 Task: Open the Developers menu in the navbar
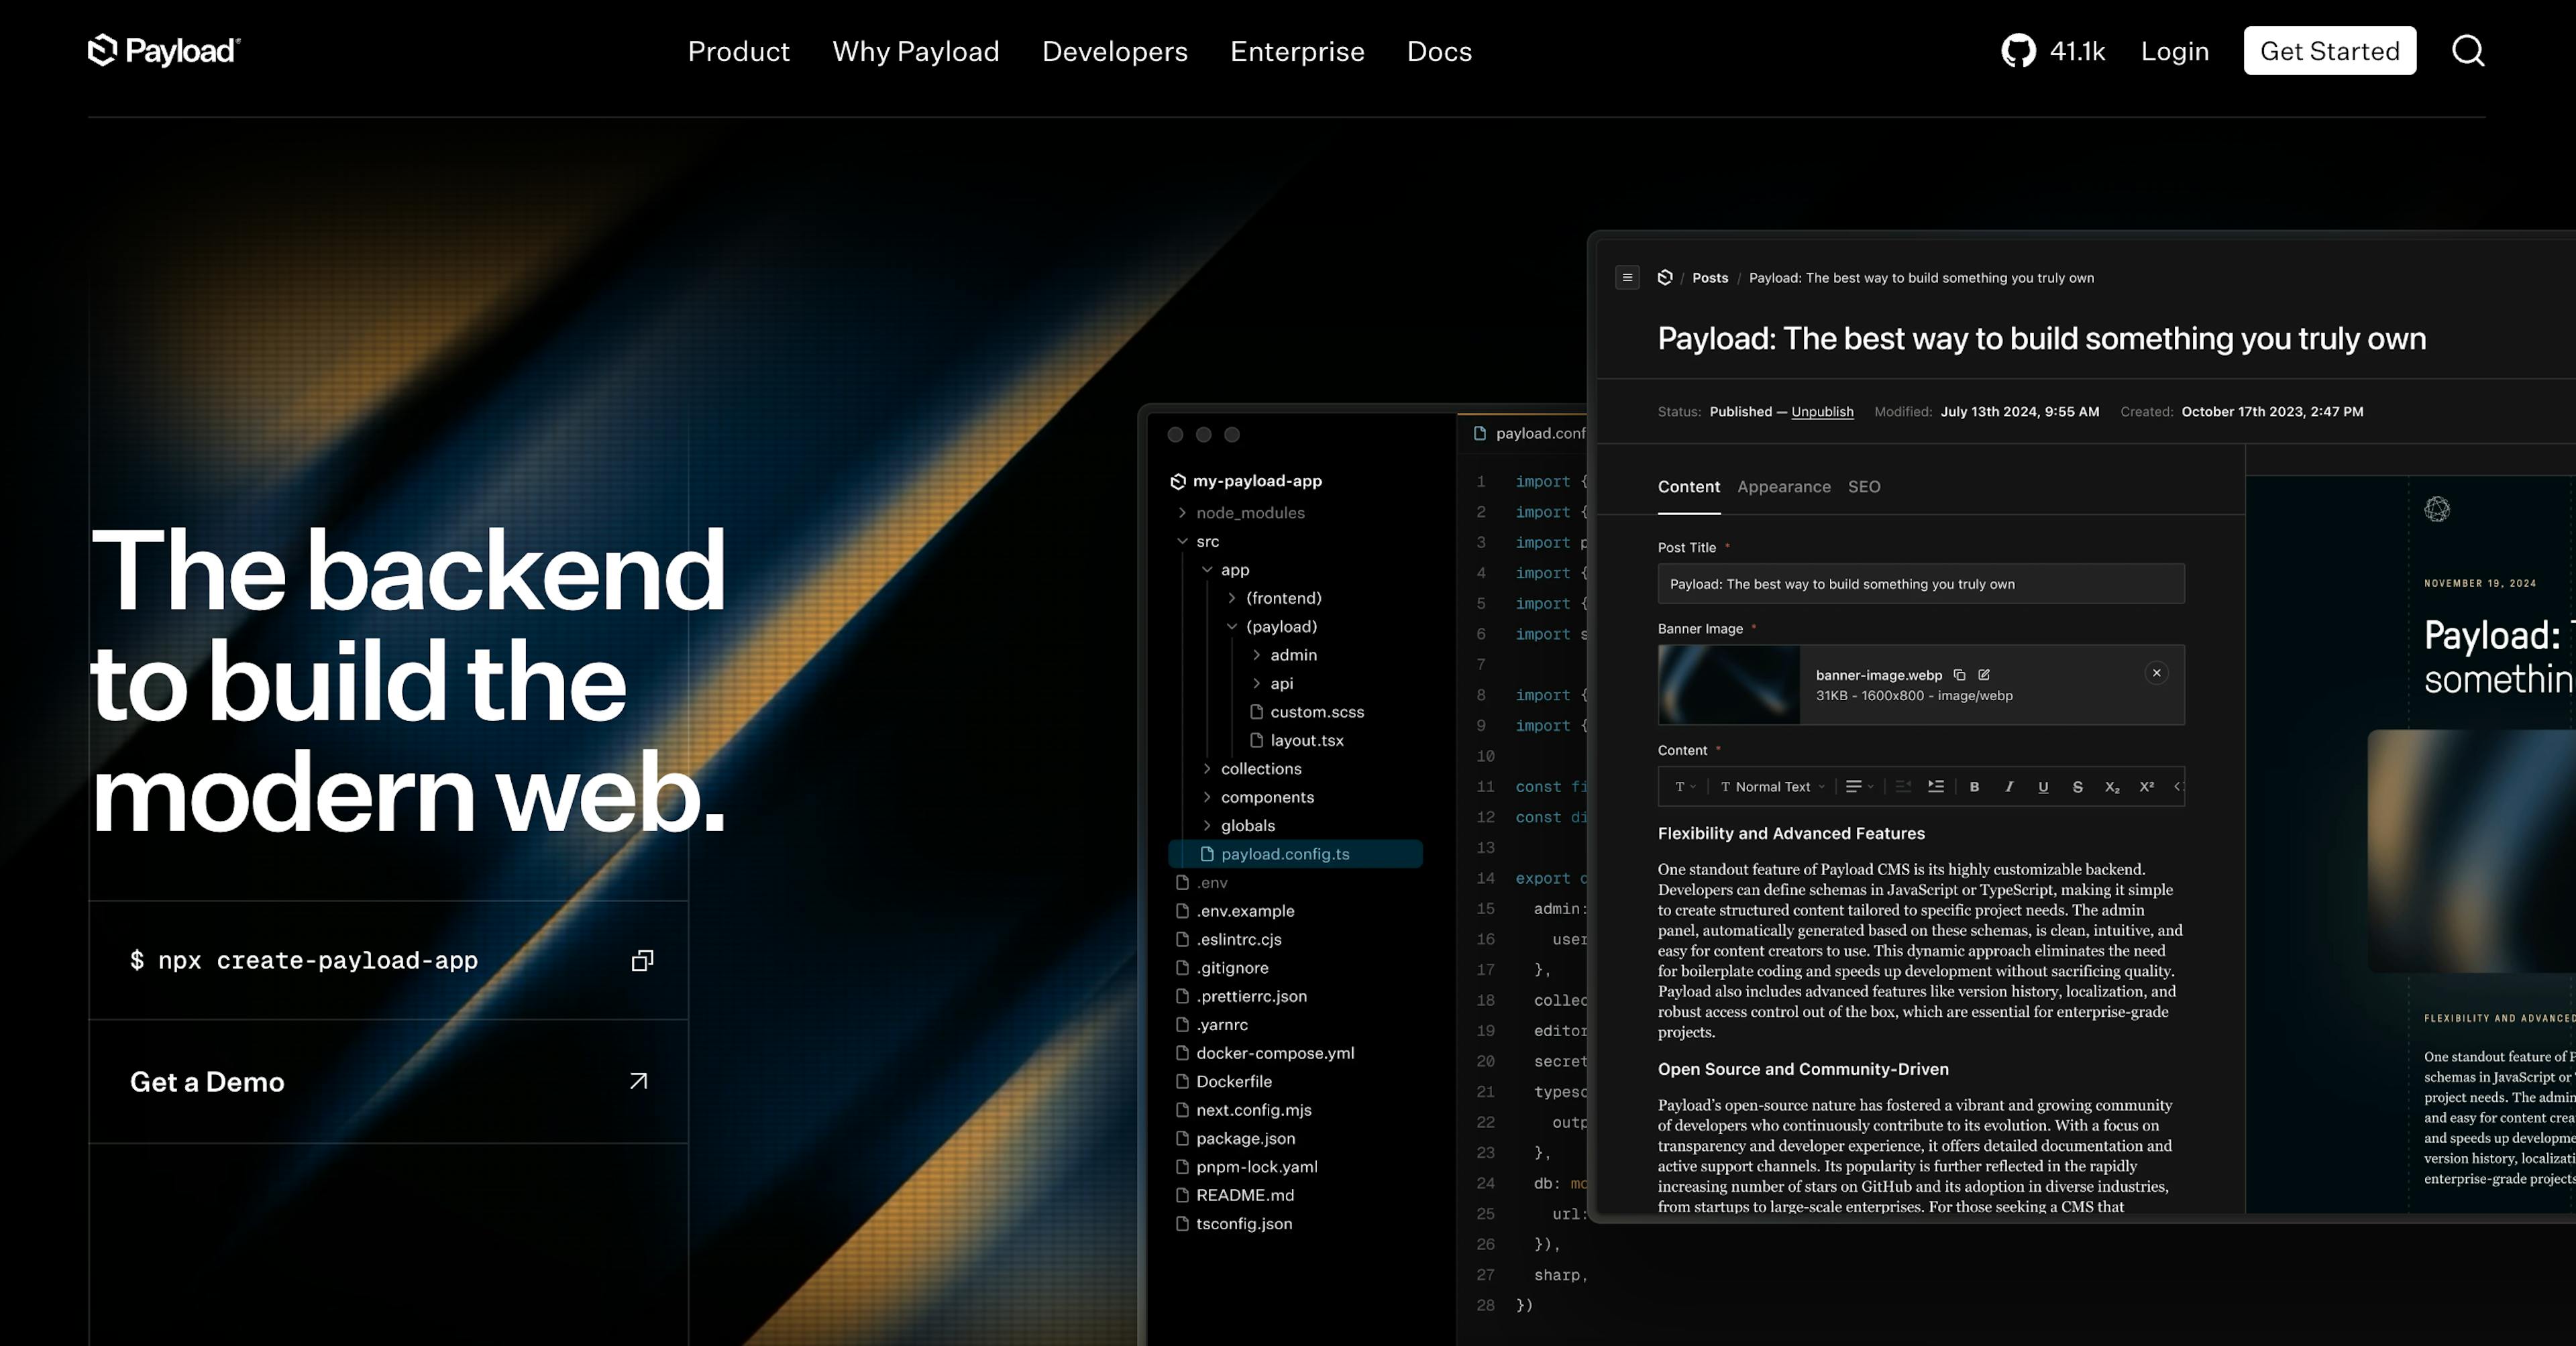1114,51
